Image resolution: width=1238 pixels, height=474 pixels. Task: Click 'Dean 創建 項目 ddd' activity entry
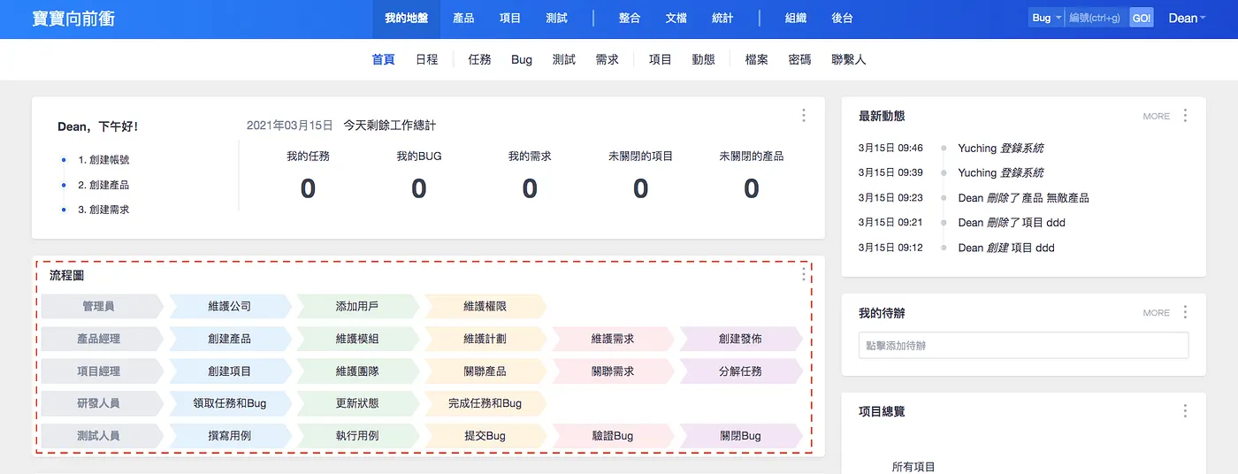click(1006, 248)
